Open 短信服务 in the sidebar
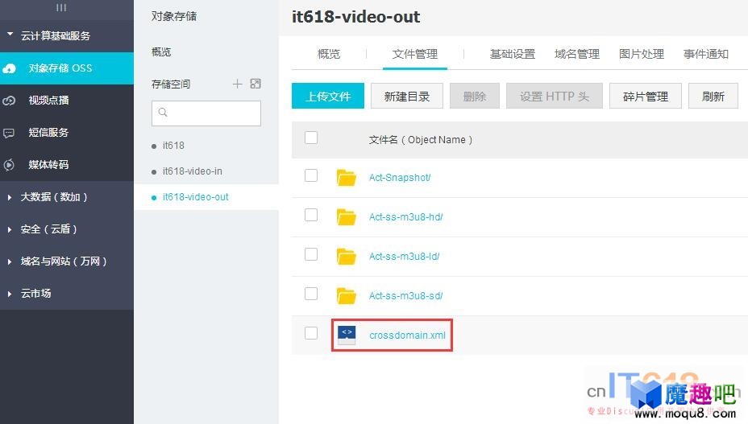 click(67, 133)
